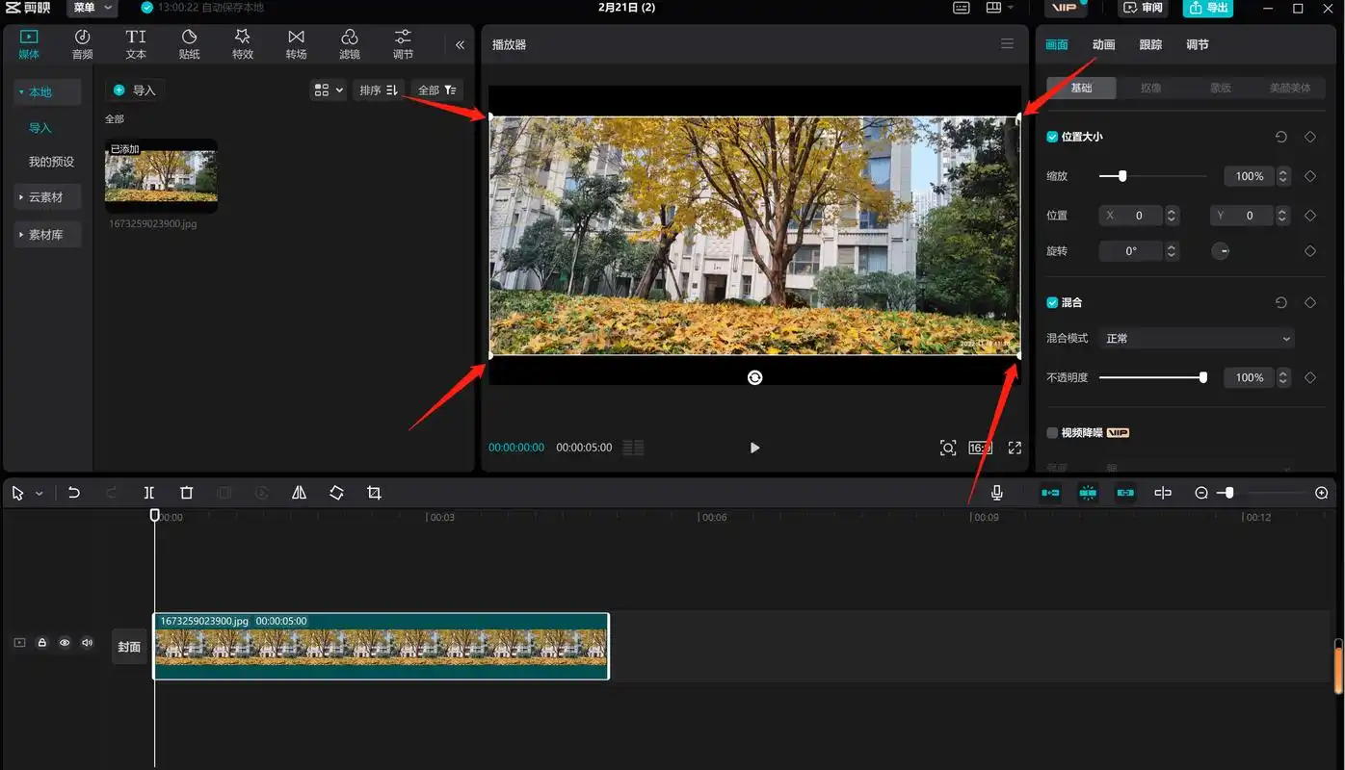The height and width of the screenshot is (770, 1345).
Task: Switch to the 抠像 sub-tab
Action: pyautogui.click(x=1150, y=88)
